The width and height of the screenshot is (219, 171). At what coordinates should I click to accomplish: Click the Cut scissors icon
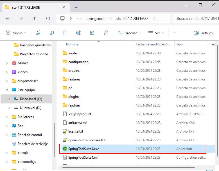[x=38, y=33]
